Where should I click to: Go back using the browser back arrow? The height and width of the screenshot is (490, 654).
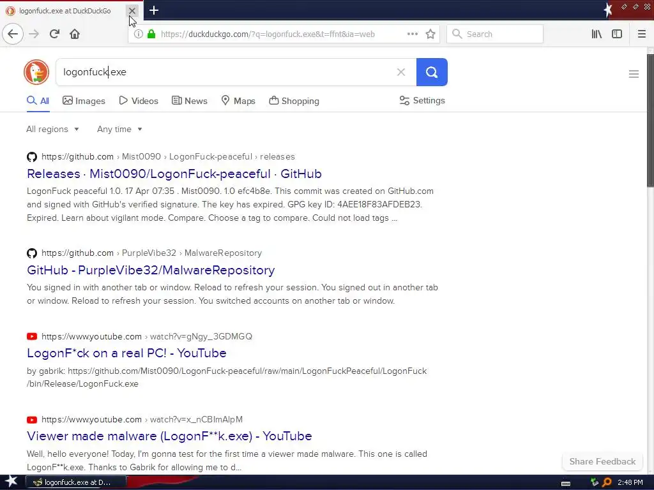(x=13, y=34)
